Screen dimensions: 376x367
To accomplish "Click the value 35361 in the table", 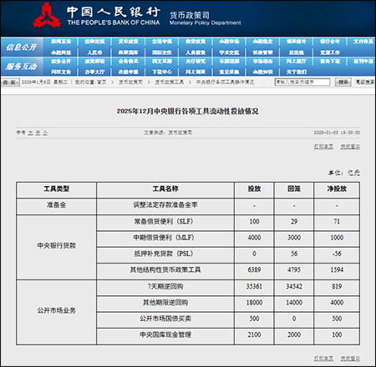I will pos(254,286).
